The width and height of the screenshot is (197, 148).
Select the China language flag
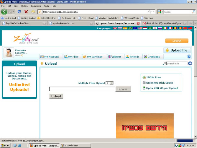pyautogui.click(x=185, y=28)
